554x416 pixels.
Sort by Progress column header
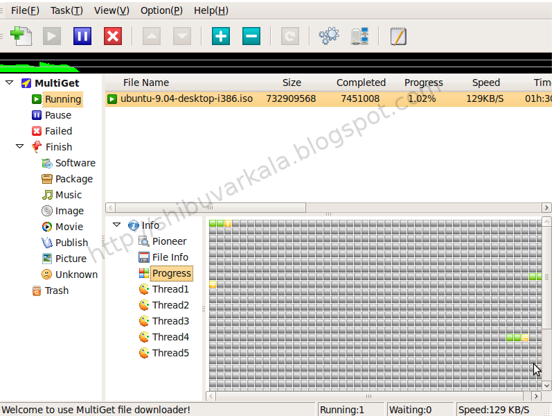coord(423,83)
